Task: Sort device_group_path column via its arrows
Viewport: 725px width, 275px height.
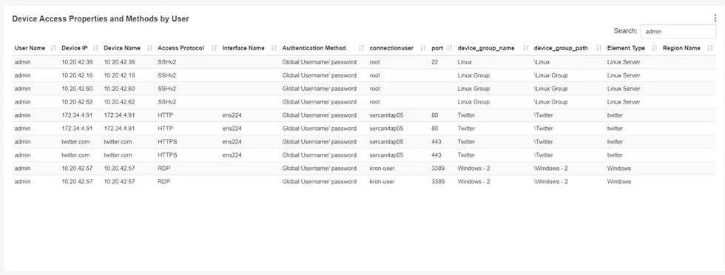Action: 598,48
